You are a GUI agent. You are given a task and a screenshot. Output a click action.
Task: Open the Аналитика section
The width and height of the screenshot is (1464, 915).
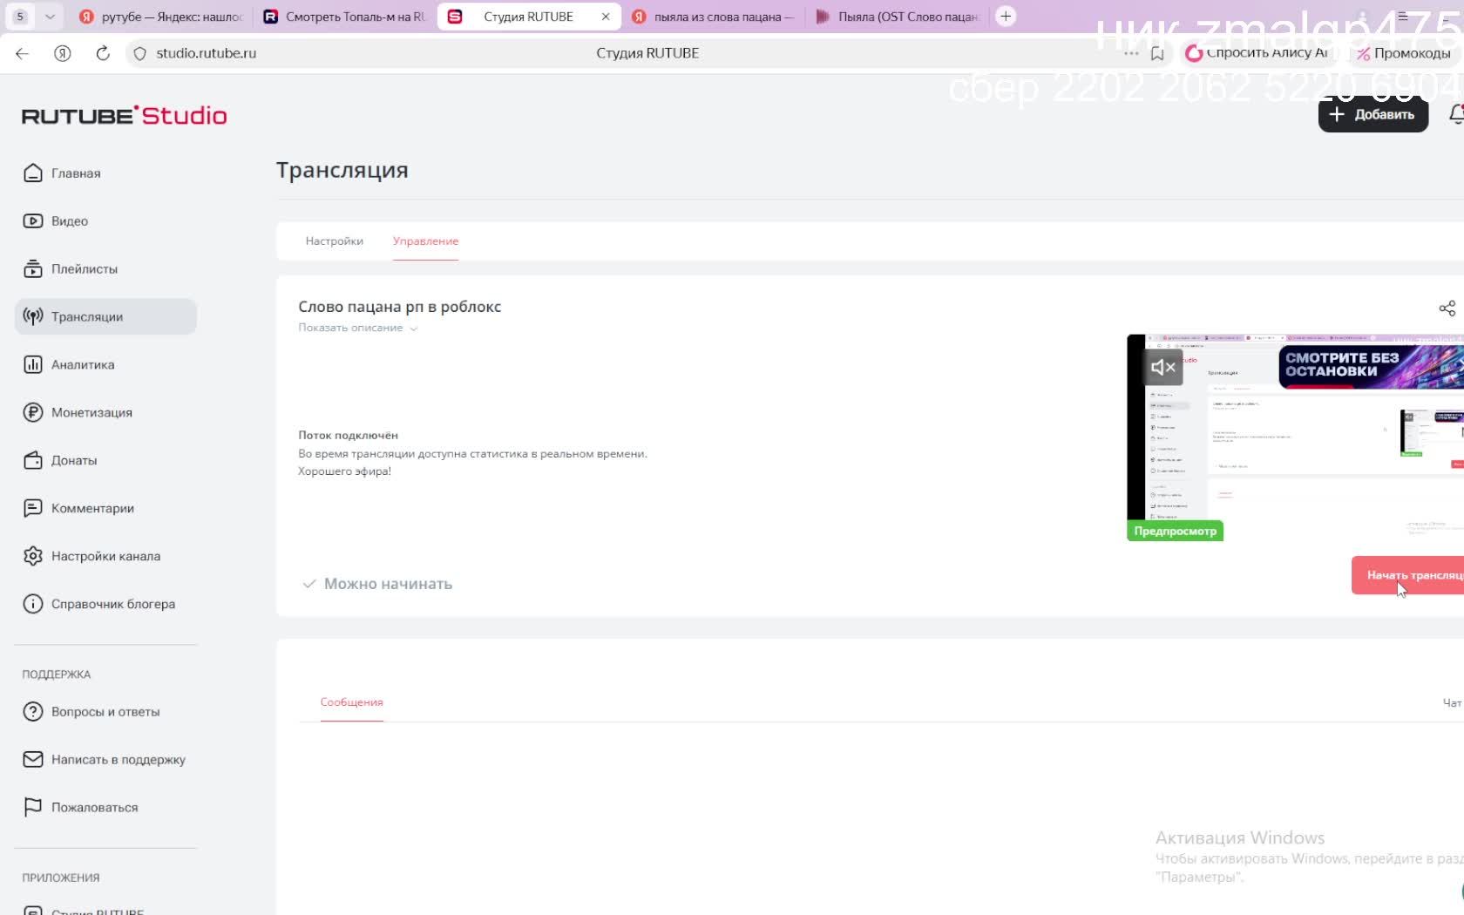click(82, 365)
